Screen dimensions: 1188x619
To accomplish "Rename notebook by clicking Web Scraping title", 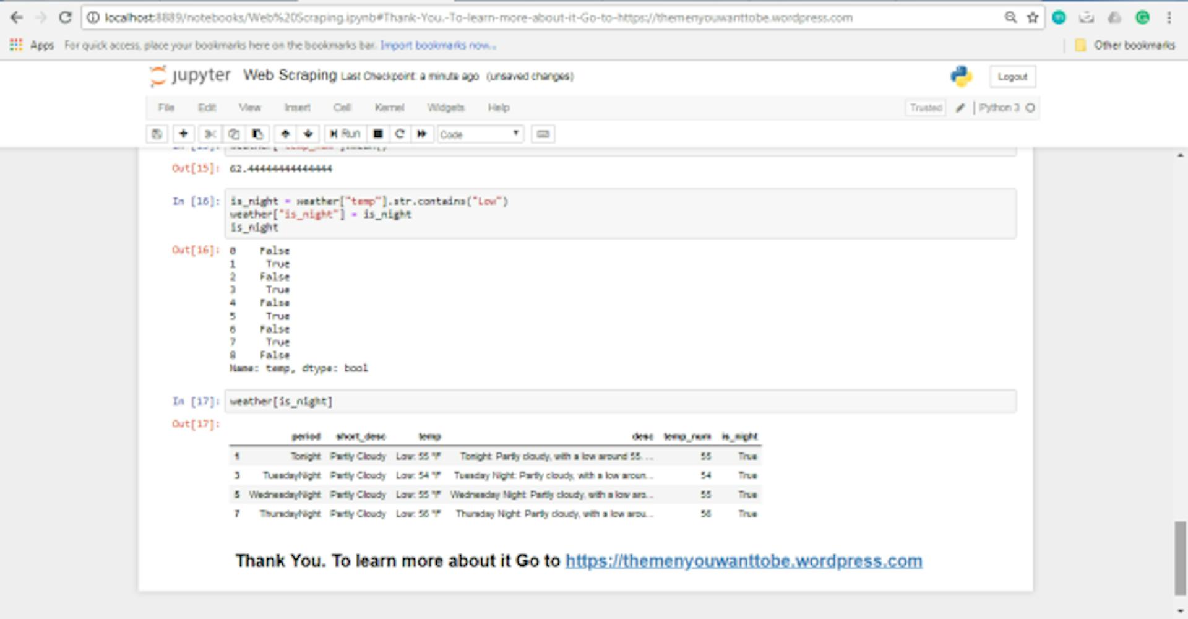I will coord(290,76).
